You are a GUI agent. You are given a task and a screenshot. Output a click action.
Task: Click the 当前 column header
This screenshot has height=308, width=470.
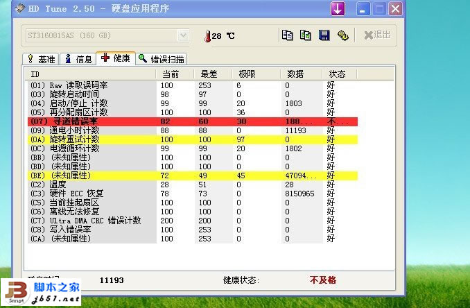tap(175, 74)
